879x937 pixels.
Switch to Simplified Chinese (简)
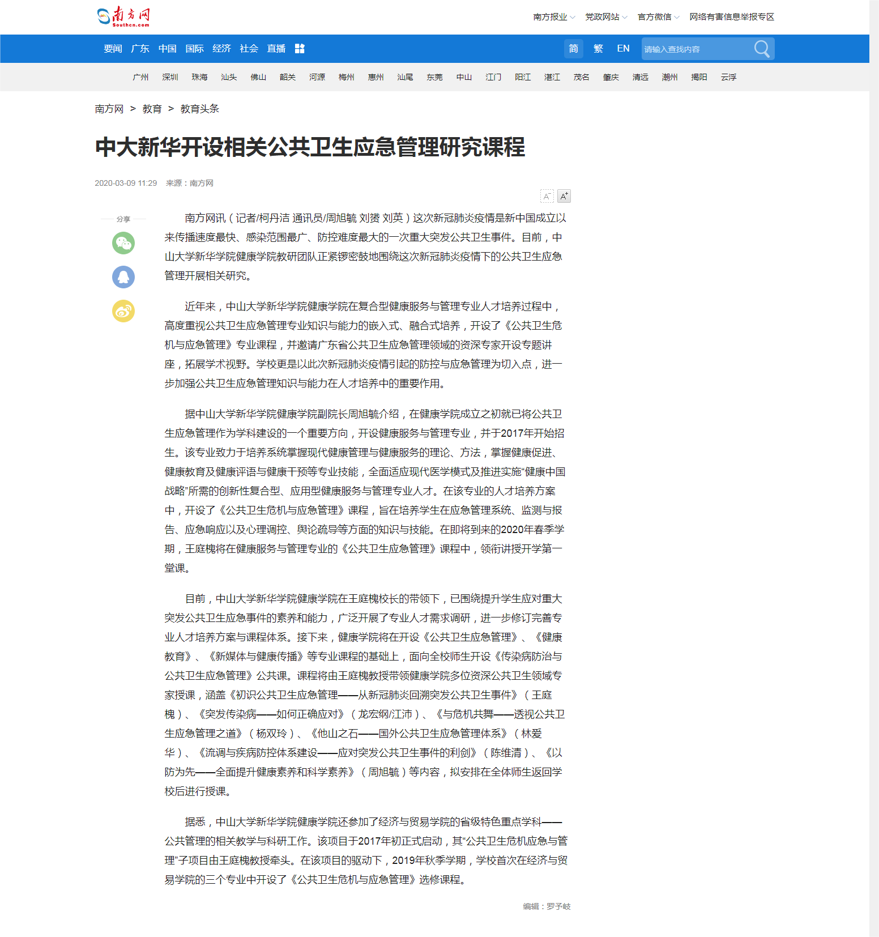tap(573, 49)
